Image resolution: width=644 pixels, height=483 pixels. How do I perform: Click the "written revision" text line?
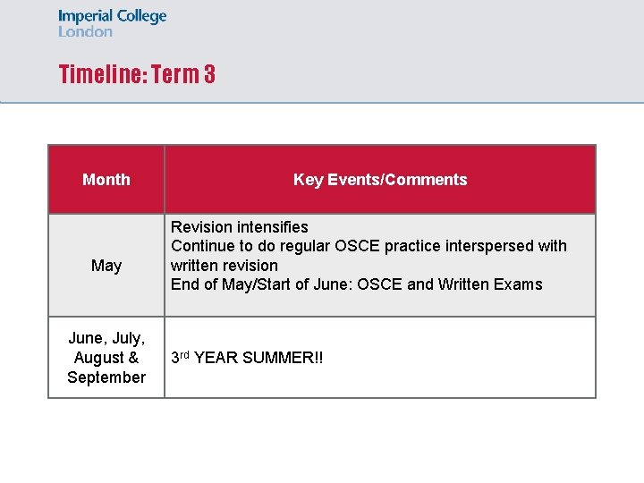click(x=225, y=266)
